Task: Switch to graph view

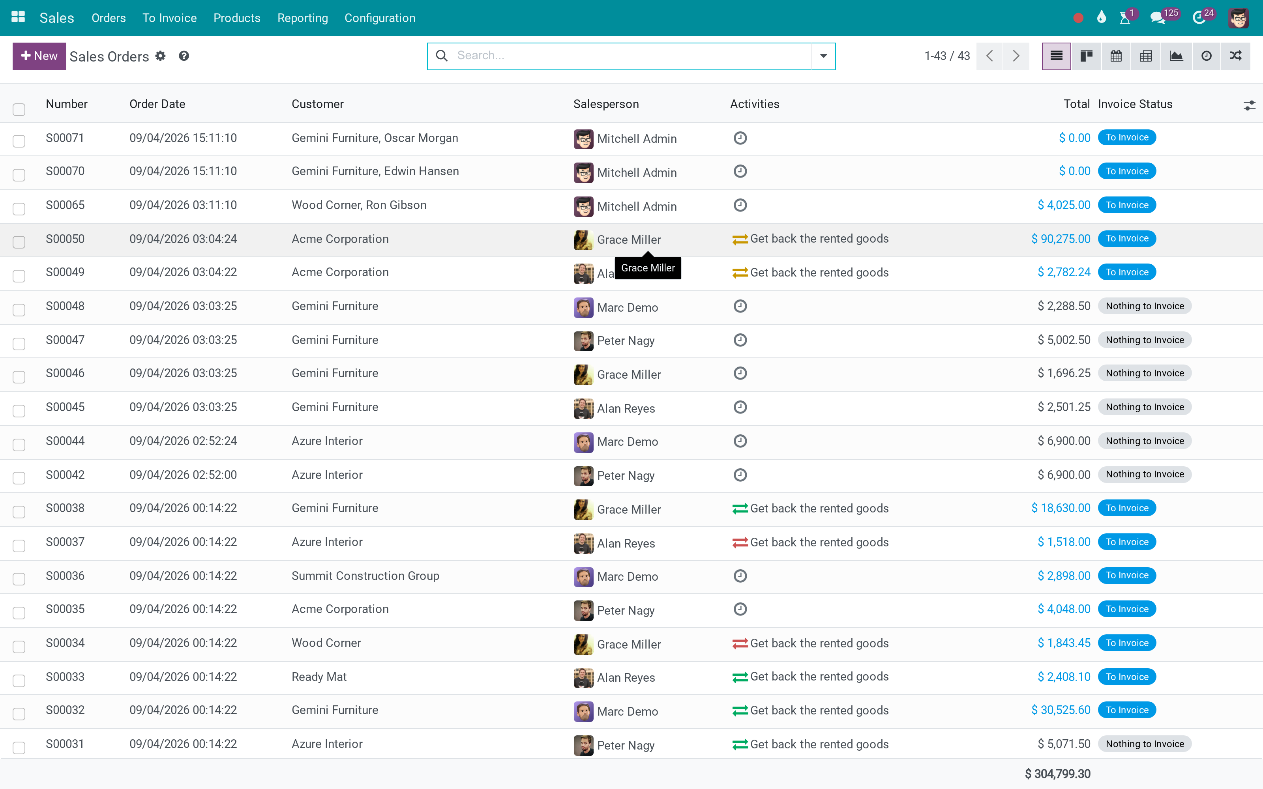Action: 1176,56
